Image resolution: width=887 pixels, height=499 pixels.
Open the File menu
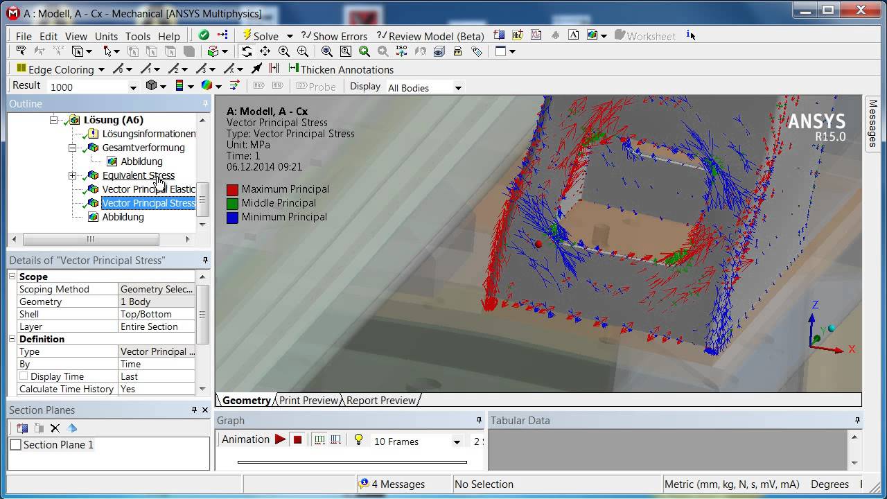(24, 36)
